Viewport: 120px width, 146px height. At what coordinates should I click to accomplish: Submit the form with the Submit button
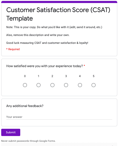(11, 132)
